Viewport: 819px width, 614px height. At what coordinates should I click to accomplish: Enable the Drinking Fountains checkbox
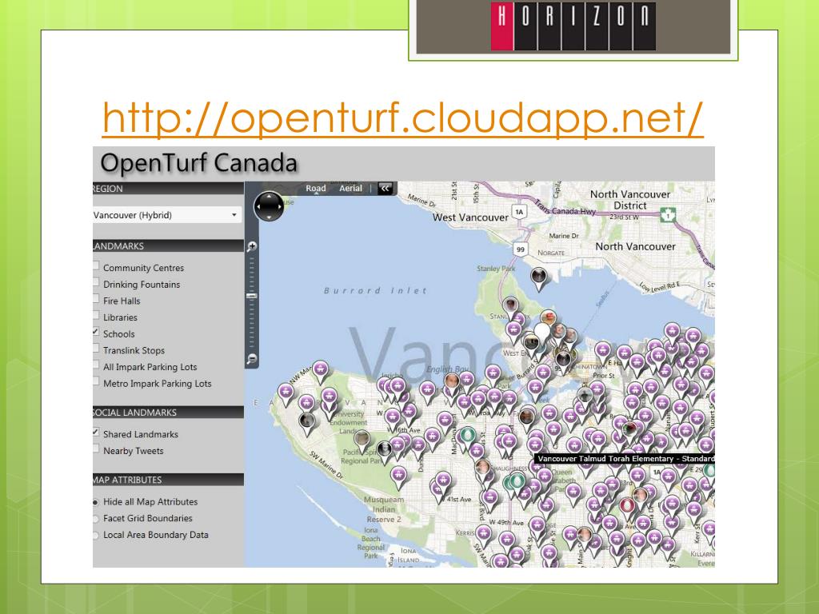96,282
